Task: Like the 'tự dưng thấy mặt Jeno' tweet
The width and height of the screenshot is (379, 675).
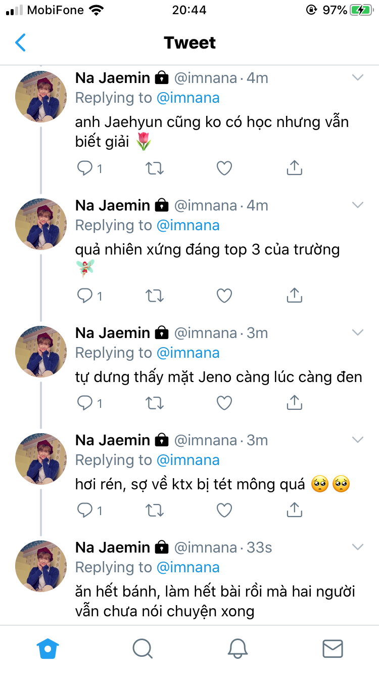Action: 224,403
